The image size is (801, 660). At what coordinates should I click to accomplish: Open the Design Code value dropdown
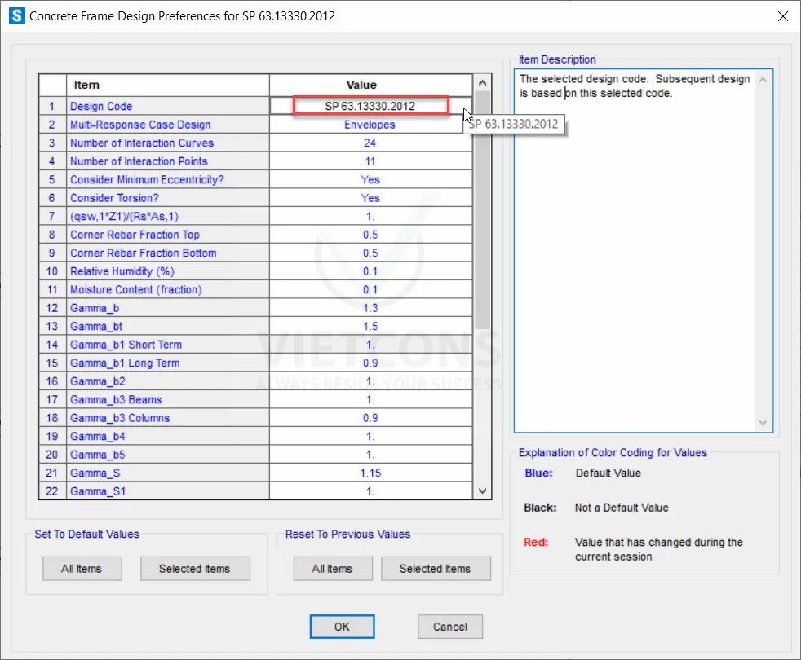point(370,106)
